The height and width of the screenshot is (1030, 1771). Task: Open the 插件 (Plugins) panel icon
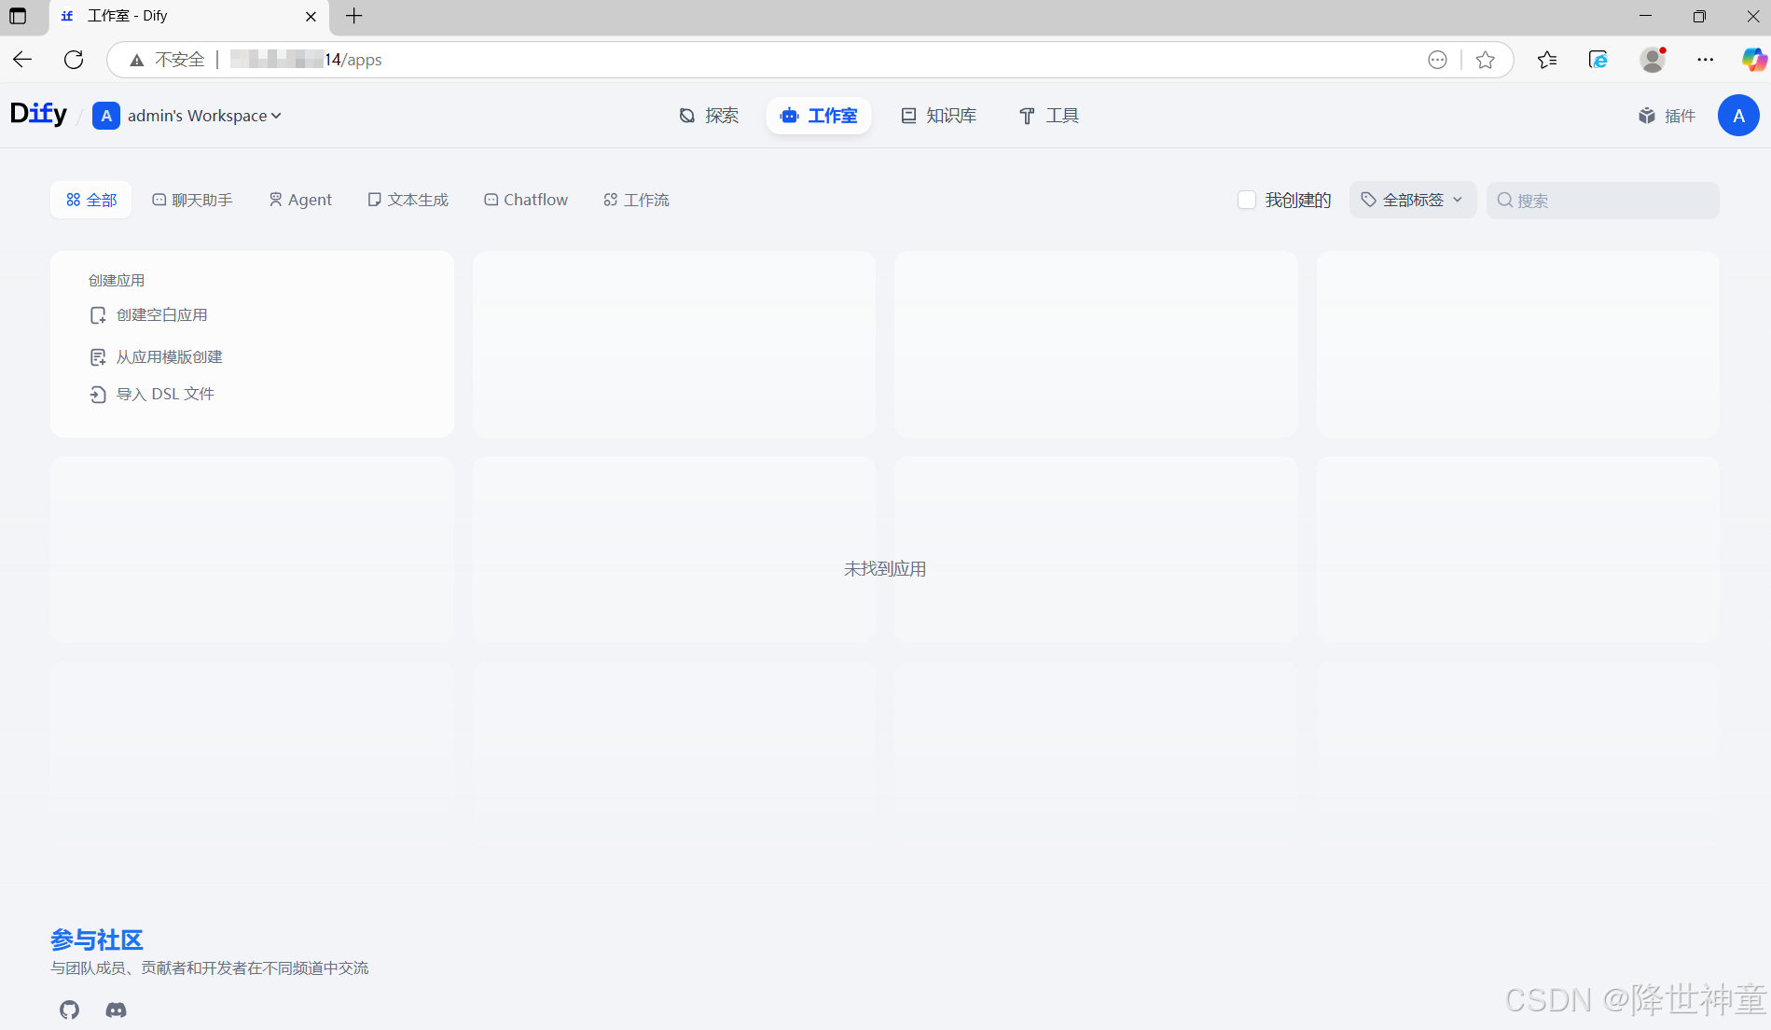coord(1647,115)
